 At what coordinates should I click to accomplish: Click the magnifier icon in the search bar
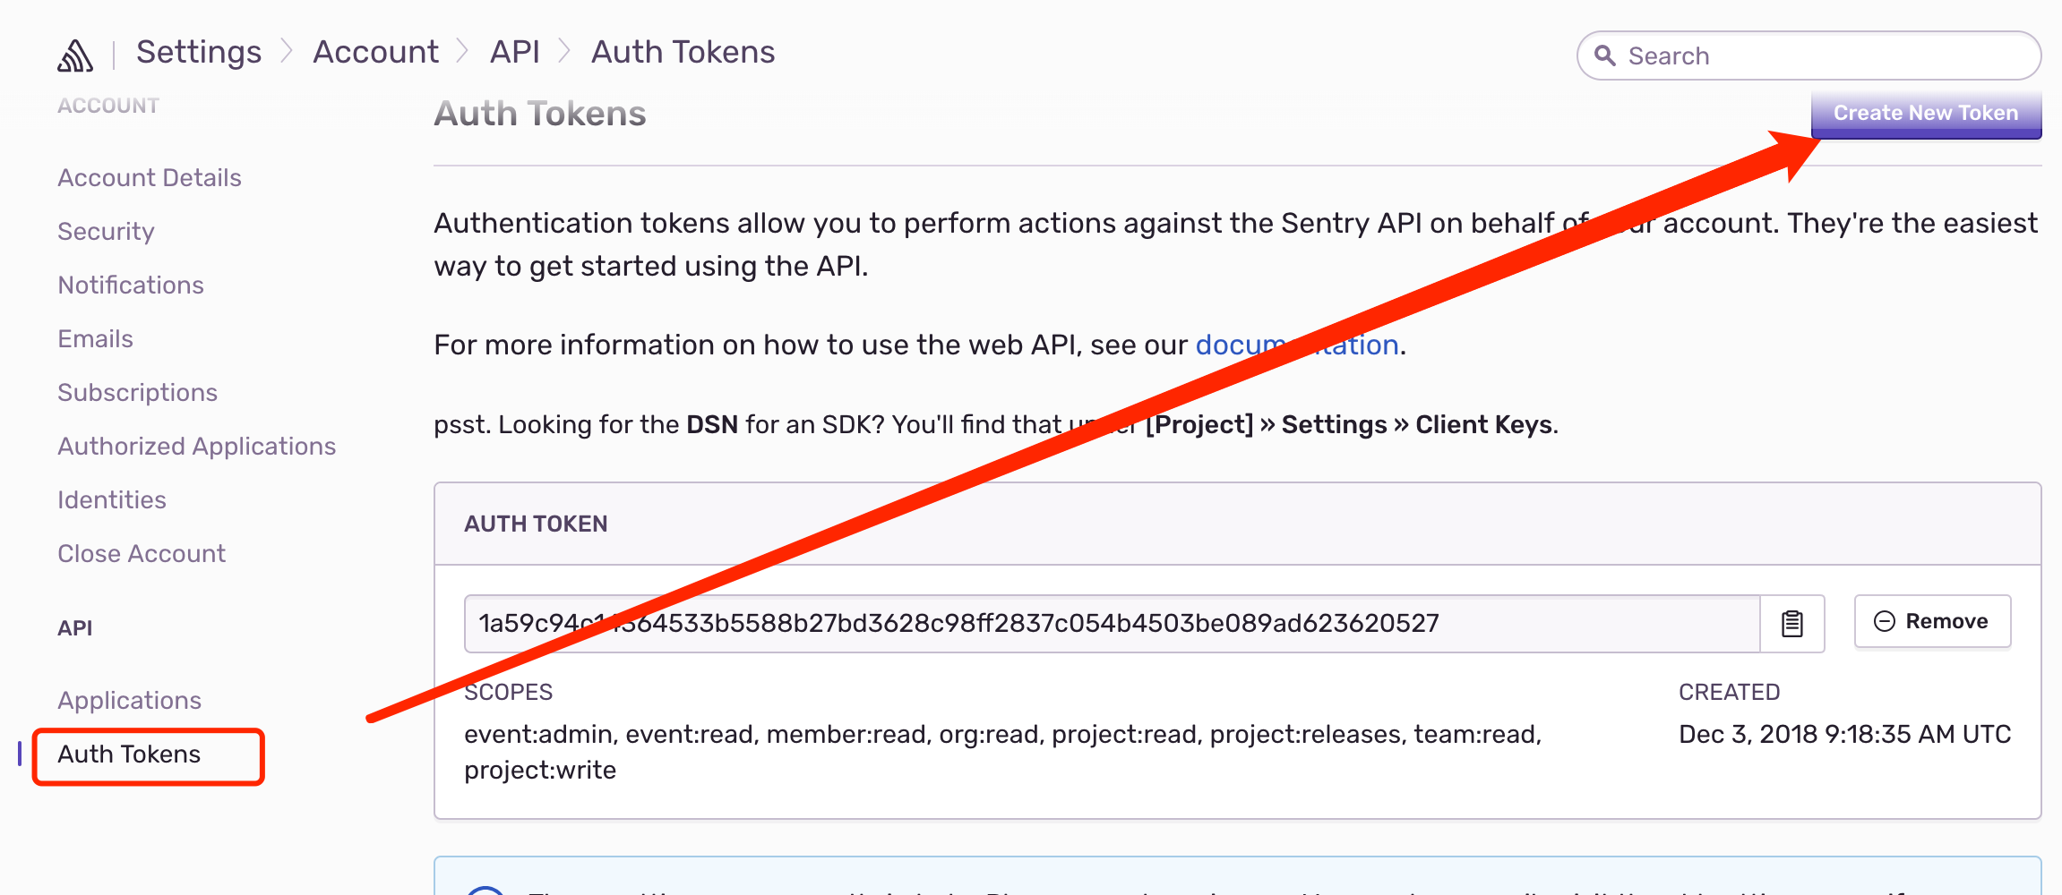point(1606,55)
